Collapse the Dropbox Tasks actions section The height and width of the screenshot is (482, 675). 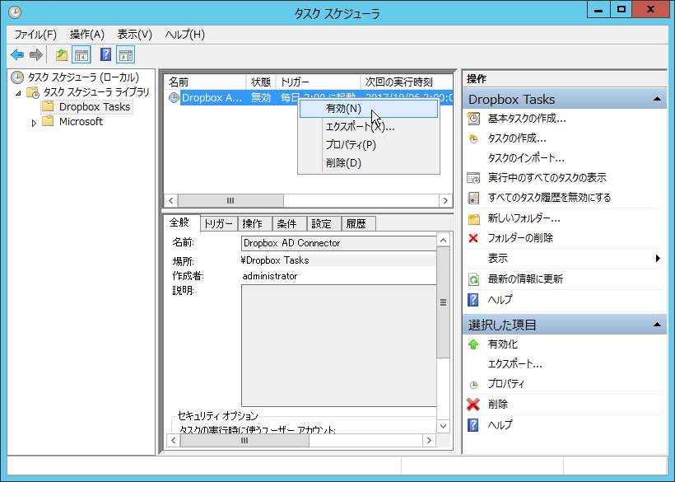click(x=657, y=99)
